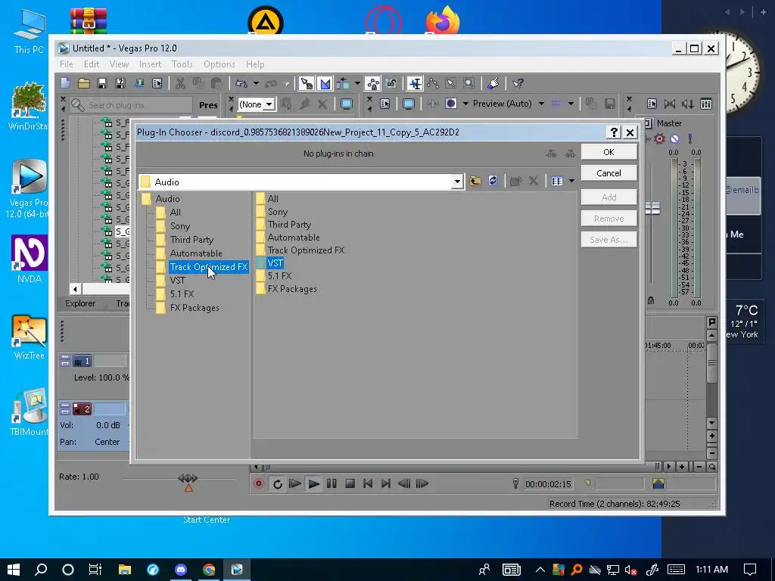This screenshot has height=581, width=775.
Task: Click Go to End transport button
Action: (386, 483)
